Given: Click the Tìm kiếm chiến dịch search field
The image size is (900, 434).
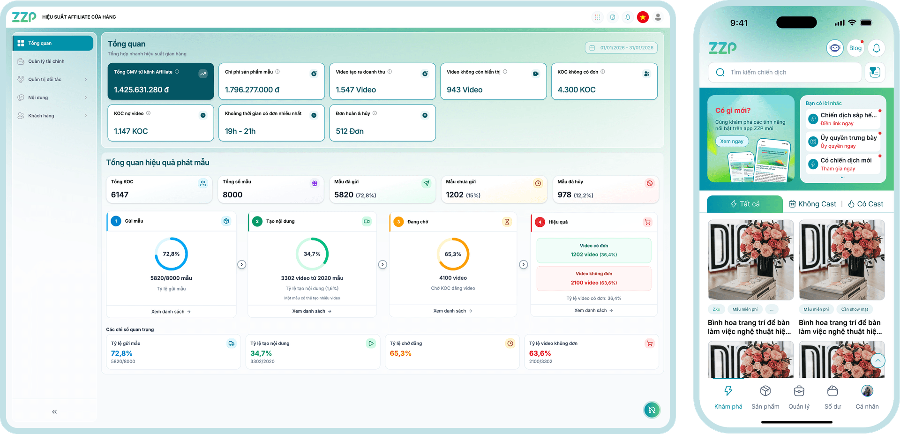Looking at the screenshot, I should point(785,72).
